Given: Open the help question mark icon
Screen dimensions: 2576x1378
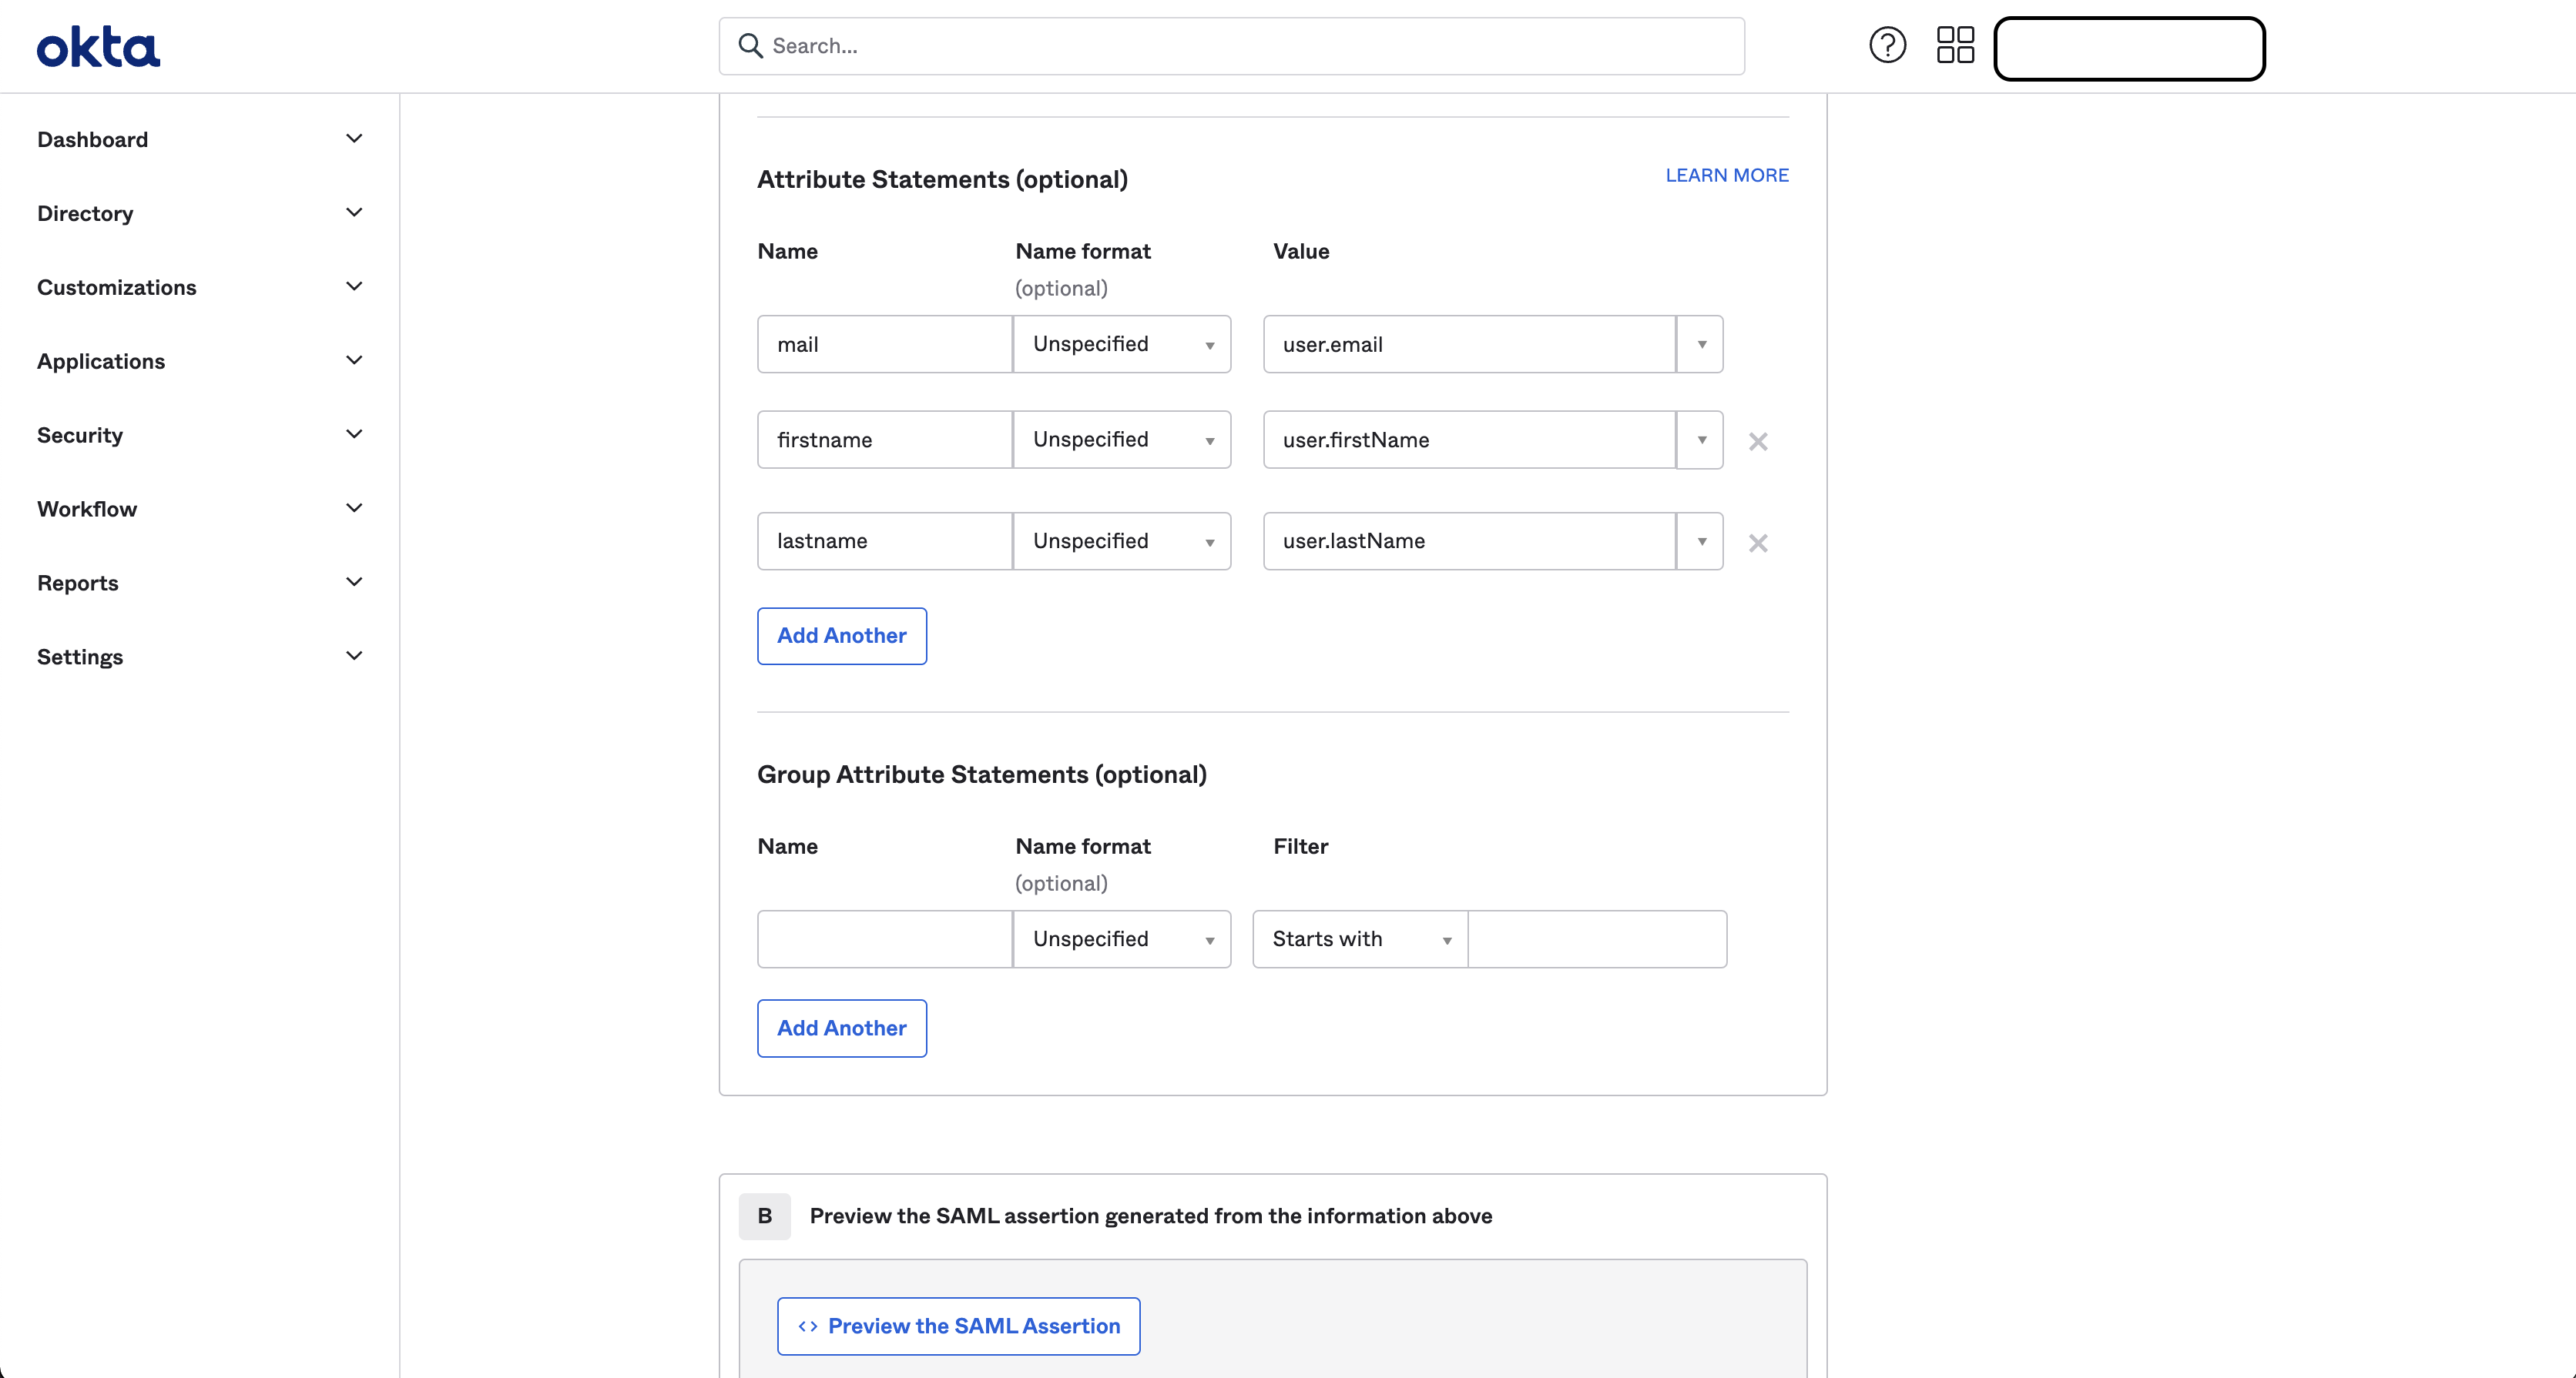Looking at the screenshot, I should [1887, 44].
